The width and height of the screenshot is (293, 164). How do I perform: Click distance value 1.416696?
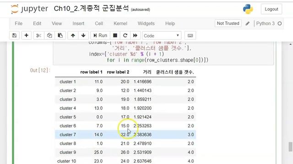tap(142, 82)
